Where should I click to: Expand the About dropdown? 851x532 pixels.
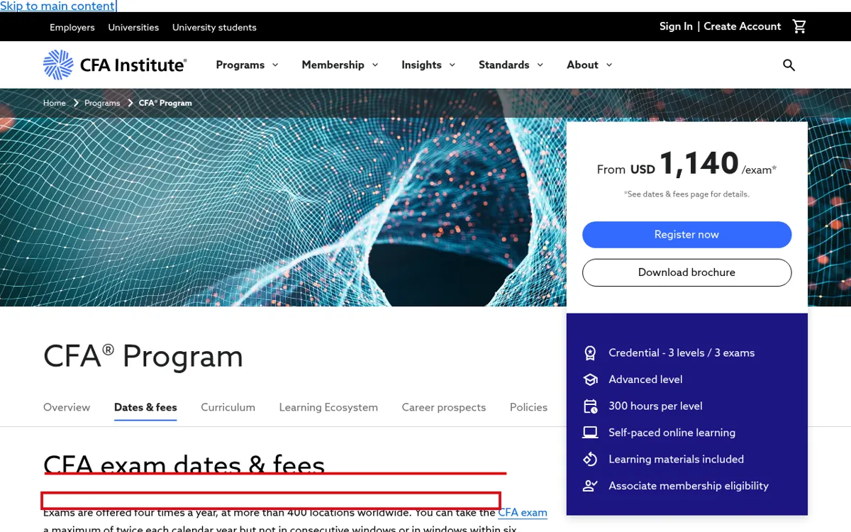pos(589,65)
